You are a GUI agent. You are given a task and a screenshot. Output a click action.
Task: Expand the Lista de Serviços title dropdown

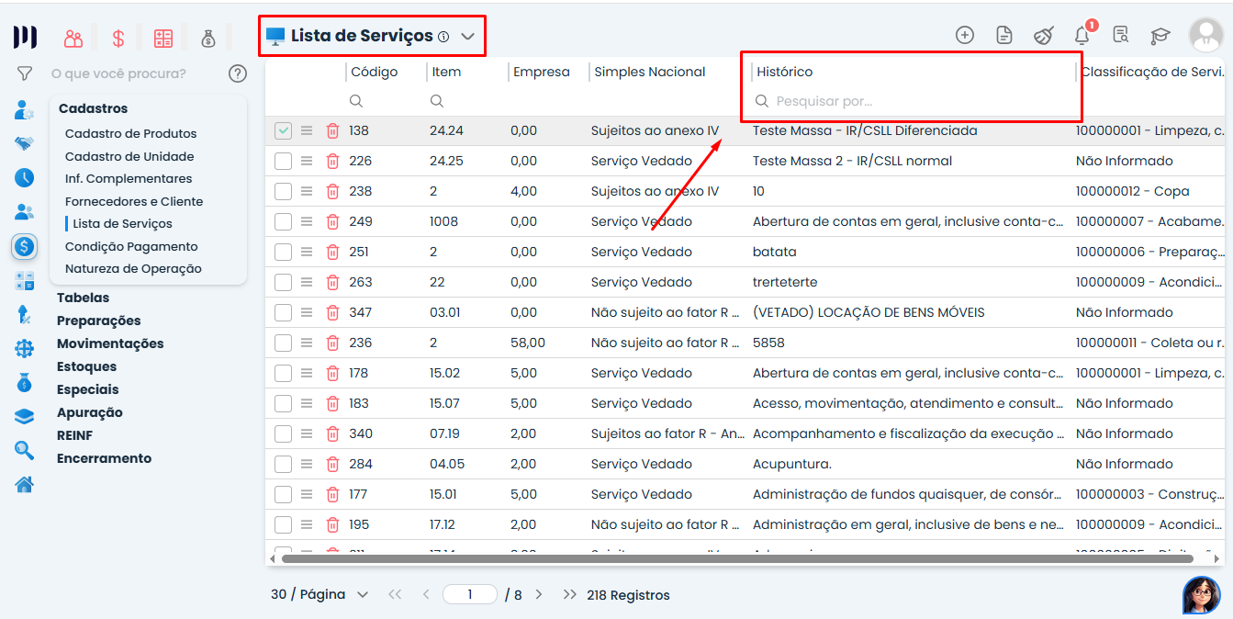[x=468, y=38]
